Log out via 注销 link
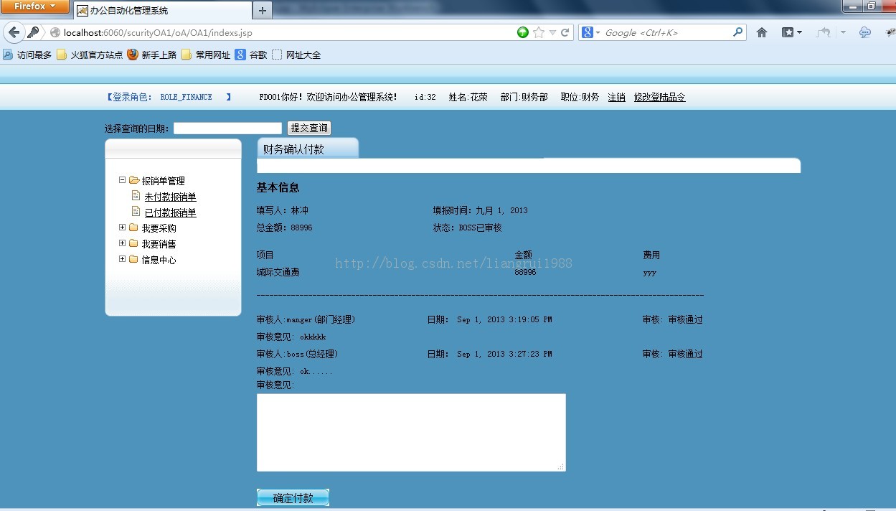Viewport: 896px width, 511px height. point(616,97)
